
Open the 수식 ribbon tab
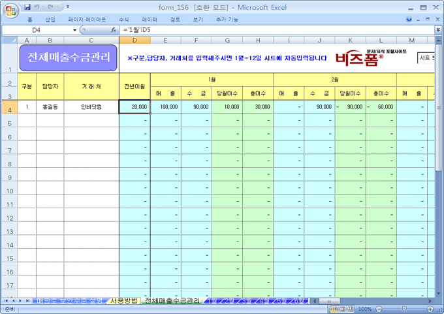[x=123, y=20]
